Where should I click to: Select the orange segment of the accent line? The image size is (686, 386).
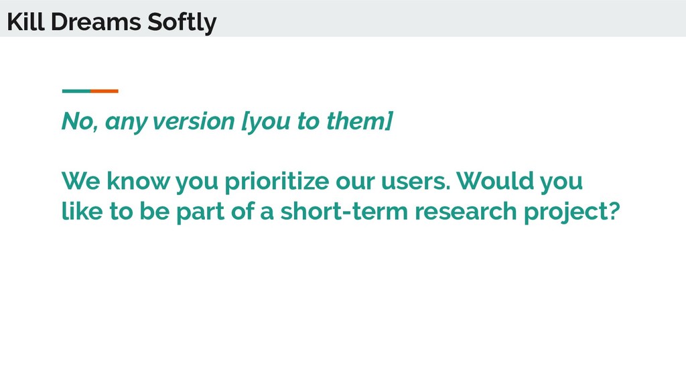click(x=105, y=91)
